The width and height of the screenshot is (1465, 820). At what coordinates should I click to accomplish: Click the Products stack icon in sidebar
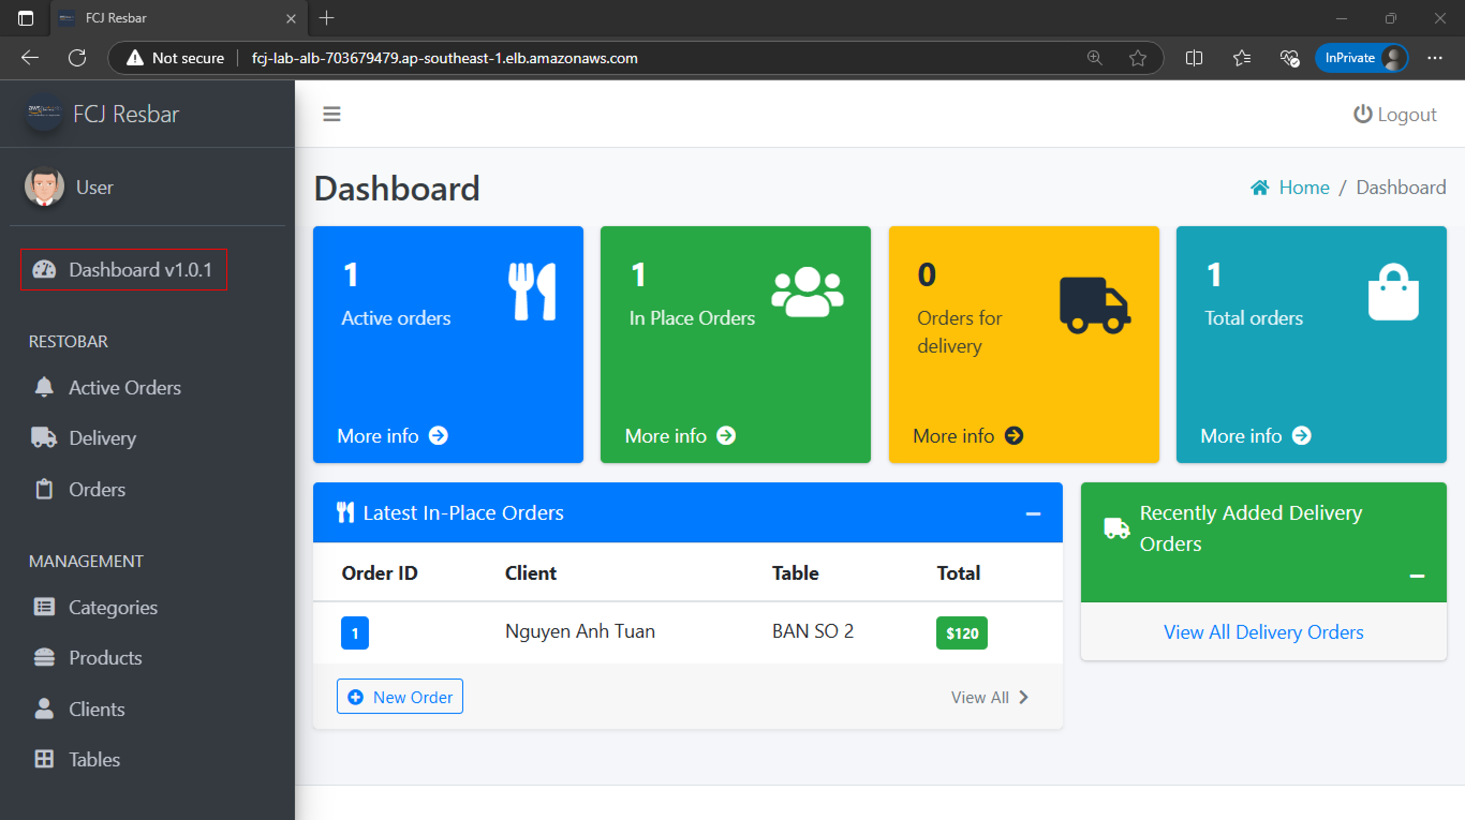(x=43, y=657)
